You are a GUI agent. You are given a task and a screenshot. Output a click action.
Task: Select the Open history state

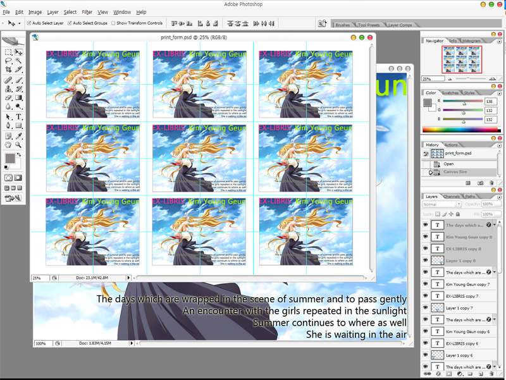459,164
